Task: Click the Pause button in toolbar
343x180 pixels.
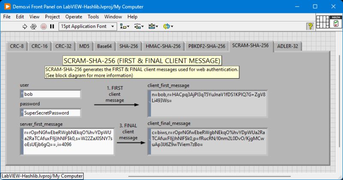Action: pyautogui.click(x=52, y=27)
